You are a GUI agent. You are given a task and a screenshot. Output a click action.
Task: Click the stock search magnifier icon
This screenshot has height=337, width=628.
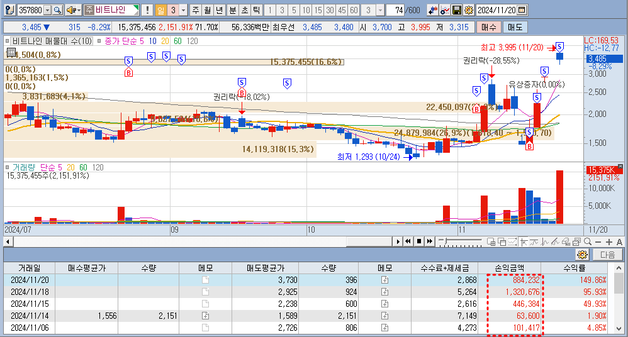[58, 10]
